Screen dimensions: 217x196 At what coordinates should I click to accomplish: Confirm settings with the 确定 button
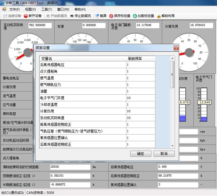(x=141, y=154)
